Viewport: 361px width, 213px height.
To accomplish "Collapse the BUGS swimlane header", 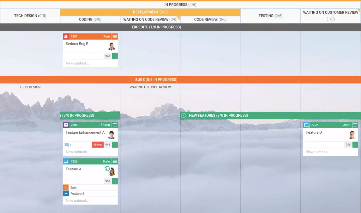I will pyautogui.click(x=156, y=80).
